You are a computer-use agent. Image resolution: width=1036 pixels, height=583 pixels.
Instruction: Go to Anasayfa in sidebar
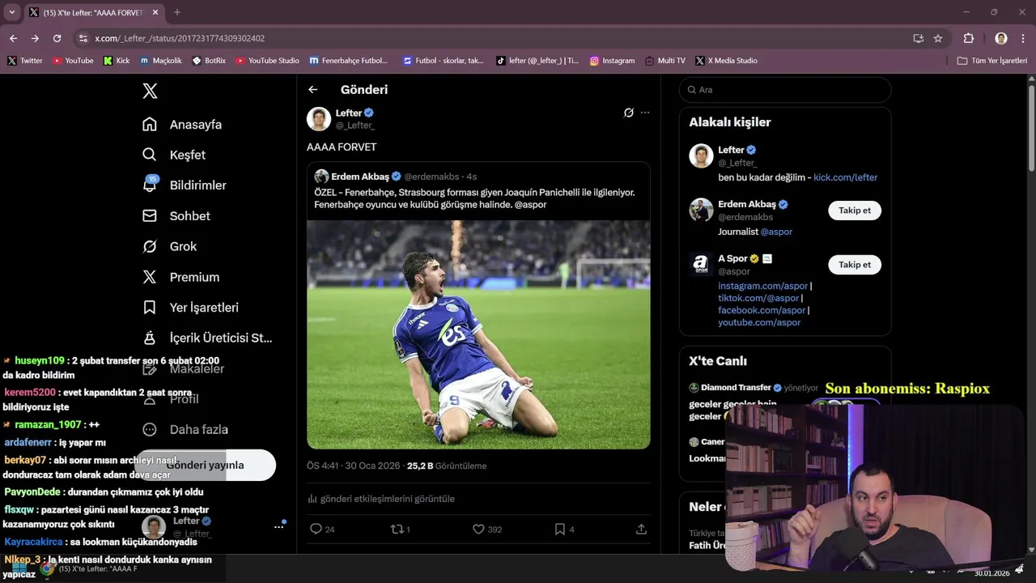(182, 125)
